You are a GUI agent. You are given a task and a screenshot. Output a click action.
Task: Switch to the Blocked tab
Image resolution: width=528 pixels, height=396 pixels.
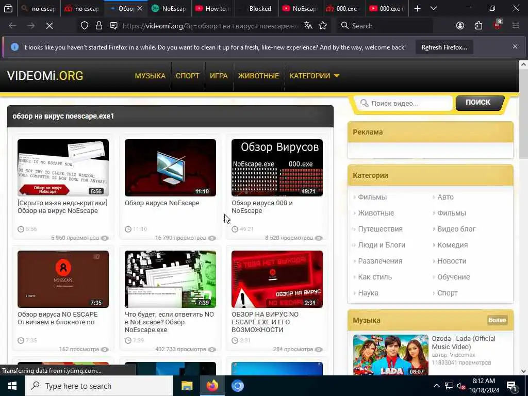coord(257,9)
